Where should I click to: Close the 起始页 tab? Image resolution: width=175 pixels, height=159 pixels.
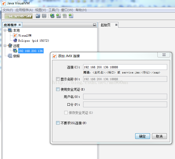tap(116, 25)
